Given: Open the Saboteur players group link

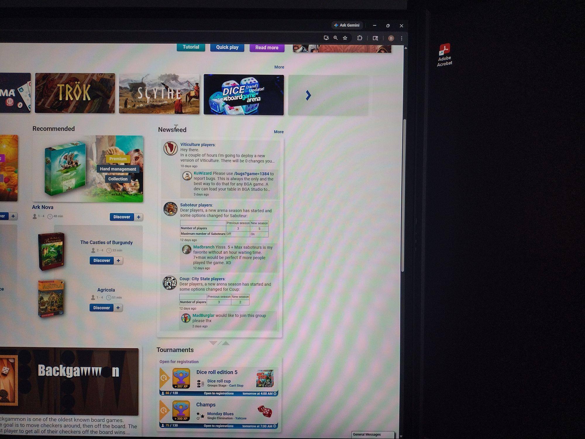Looking at the screenshot, I should pos(196,205).
